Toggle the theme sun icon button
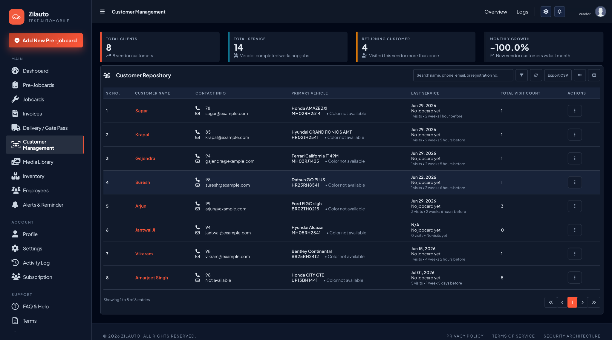The image size is (612, 340). coord(546,12)
